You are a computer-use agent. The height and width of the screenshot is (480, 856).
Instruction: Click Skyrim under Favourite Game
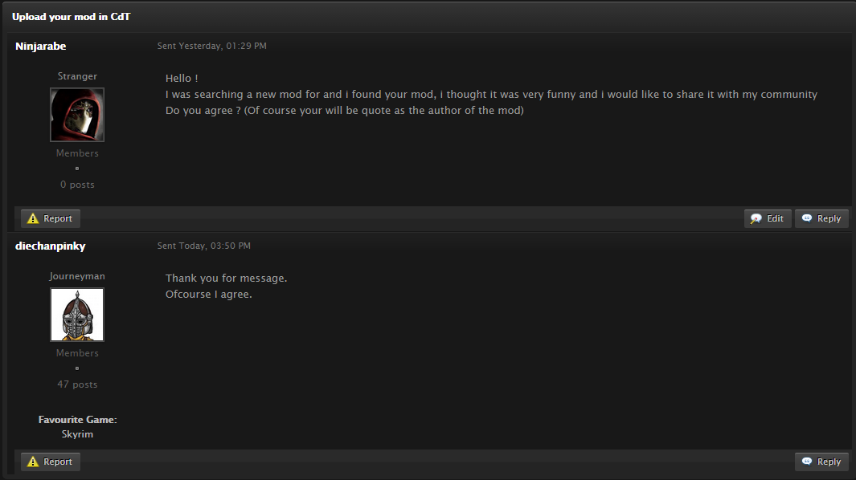point(77,434)
